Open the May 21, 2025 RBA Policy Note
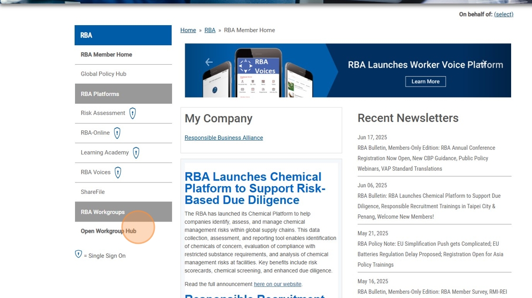This screenshot has width=532, height=298. tap(430, 254)
